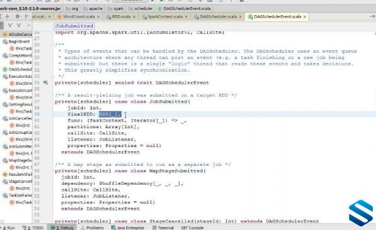Click 'callSite: CallSite,' in the JobSubmitted class

pyautogui.click(x=97, y=133)
